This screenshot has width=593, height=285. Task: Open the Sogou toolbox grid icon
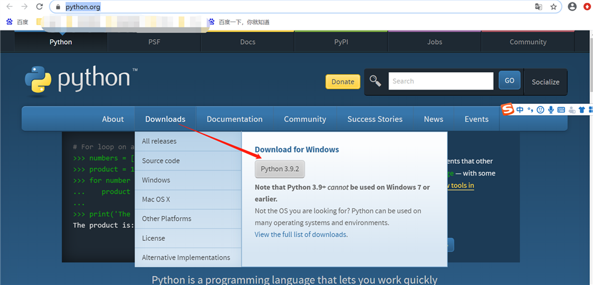coord(591,110)
